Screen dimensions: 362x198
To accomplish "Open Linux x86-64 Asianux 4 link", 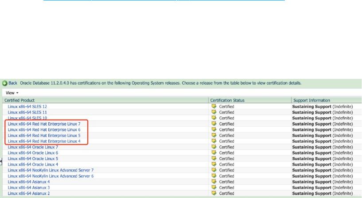I will coord(29,182).
